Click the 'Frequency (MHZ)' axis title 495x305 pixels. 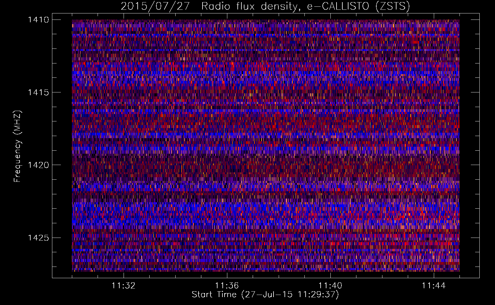(x=17, y=146)
